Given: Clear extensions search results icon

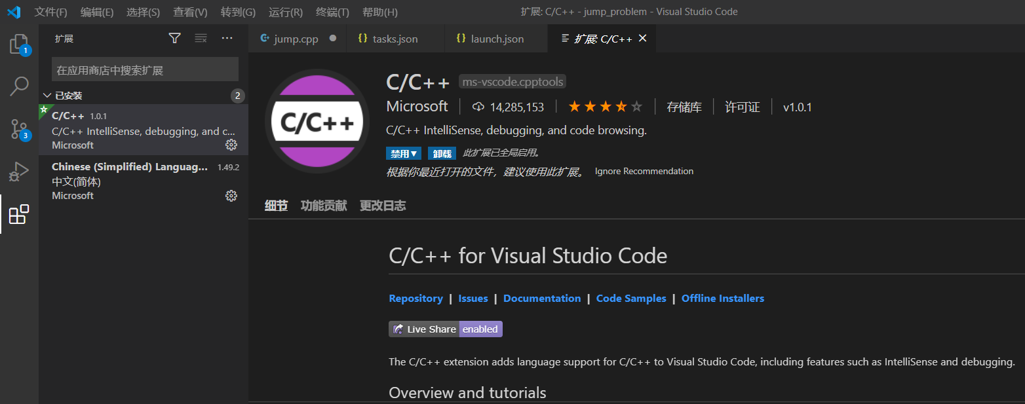Looking at the screenshot, I should pos(201,39).
